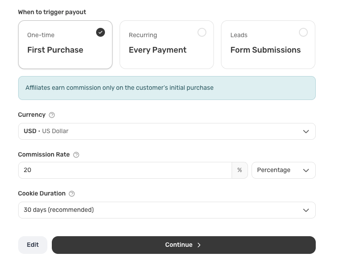Click the arrow icon inside Continue button

pos(199,245)
